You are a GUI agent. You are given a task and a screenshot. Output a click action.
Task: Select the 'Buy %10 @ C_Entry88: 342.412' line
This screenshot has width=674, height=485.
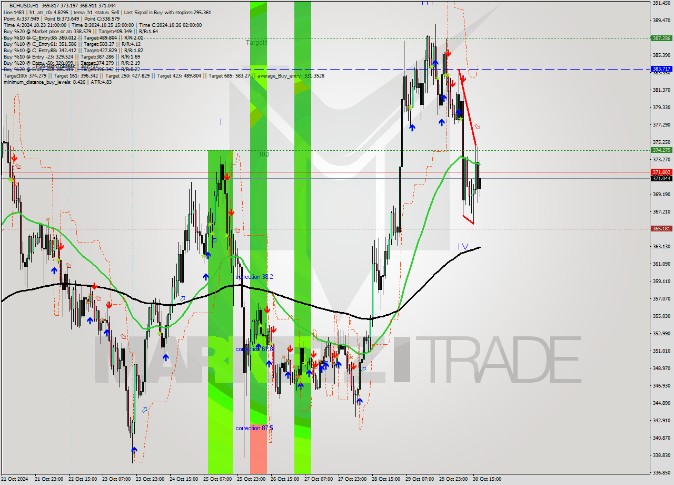(39, 50)
